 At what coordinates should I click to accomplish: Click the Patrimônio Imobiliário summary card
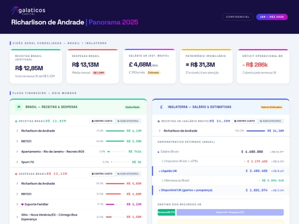coord(207,66)
